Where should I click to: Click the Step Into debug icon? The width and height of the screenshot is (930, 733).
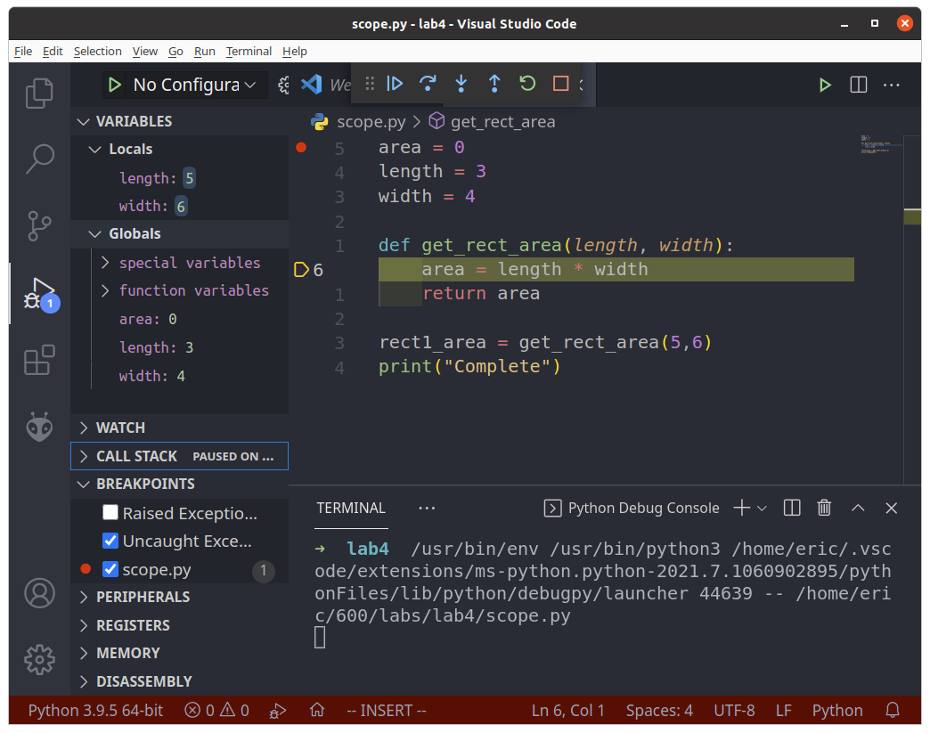[x=461, y=84]
